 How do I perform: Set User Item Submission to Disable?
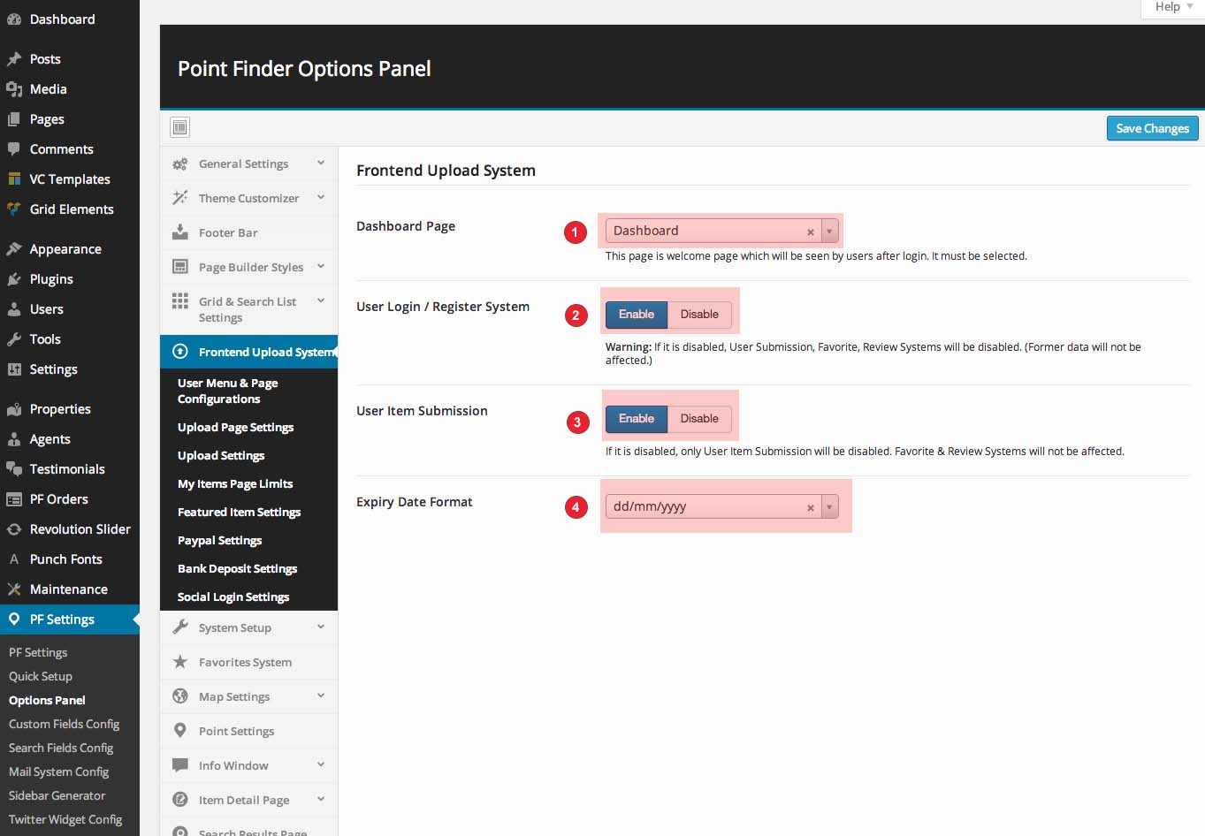698,419
